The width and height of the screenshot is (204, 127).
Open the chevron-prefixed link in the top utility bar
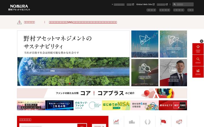tap(118, 5)
